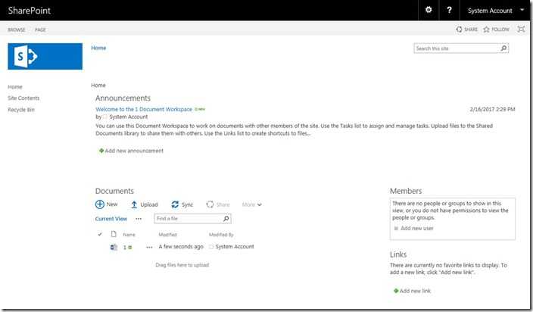Sort documents by Modified By column
The width and height of the screenshot is (533, 312).
tap(221, 235)
